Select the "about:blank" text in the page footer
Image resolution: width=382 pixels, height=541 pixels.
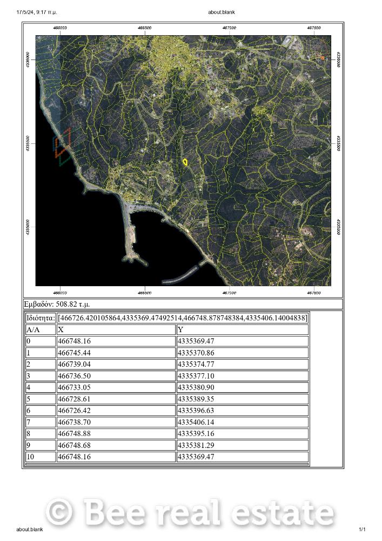pyautogui.click(x=30, y=529)
